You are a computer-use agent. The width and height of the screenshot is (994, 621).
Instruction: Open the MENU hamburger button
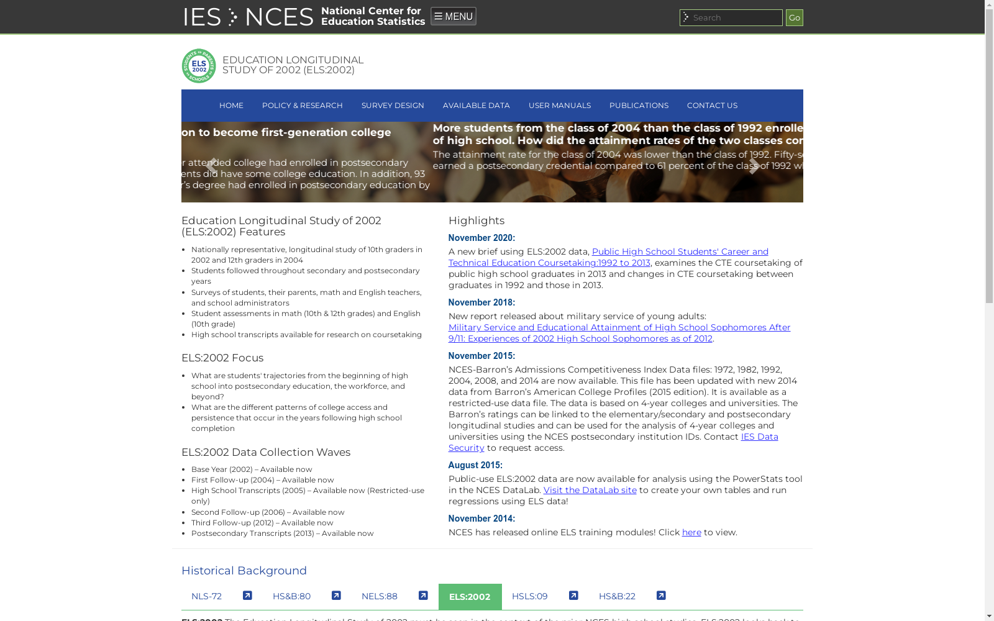coord(454,16)
